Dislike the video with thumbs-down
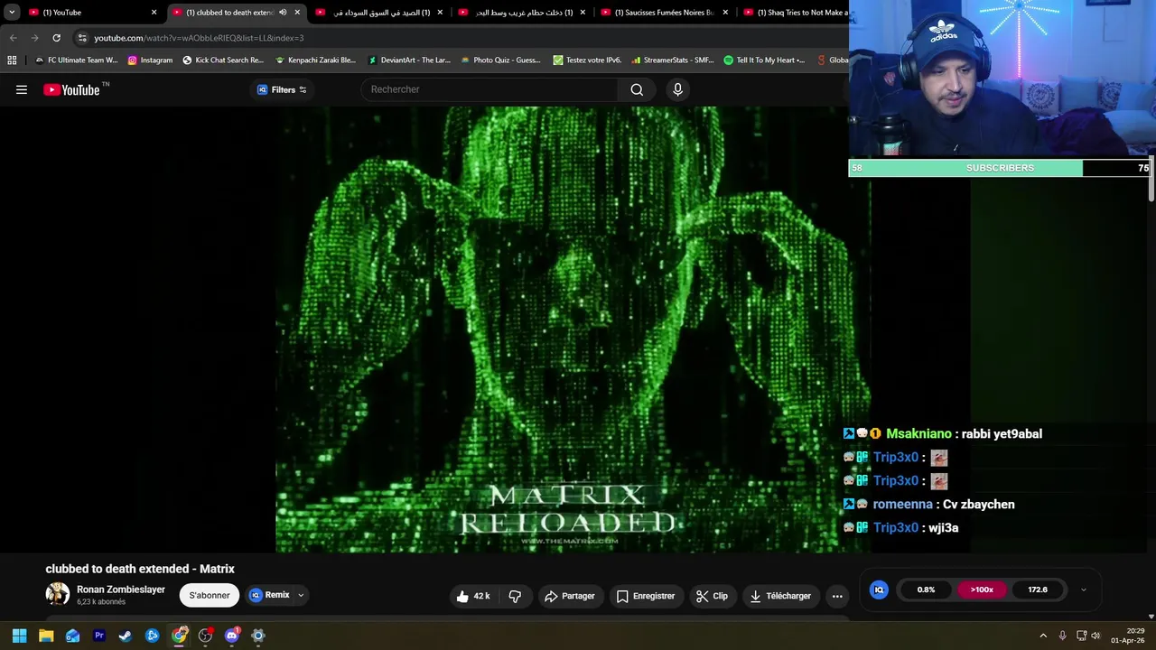The width and height of the screenshot is (1156, 650). coord(515,596)
